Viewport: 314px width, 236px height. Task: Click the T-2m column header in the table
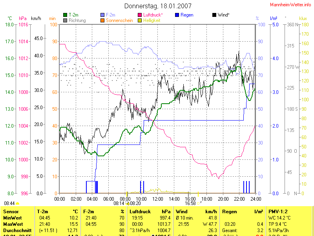click(x=43, y=212)
